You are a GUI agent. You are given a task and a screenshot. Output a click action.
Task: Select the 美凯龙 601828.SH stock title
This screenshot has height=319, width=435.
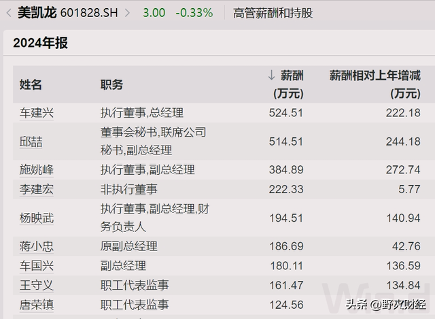[68, 13]
